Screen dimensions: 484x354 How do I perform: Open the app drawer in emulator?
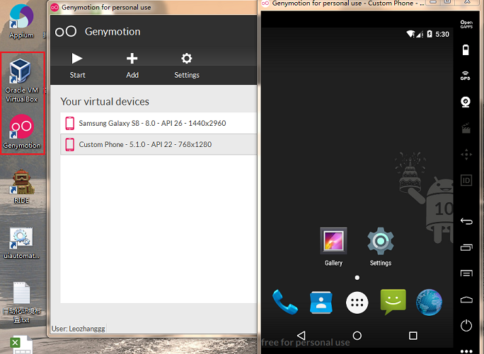(357, 303)
